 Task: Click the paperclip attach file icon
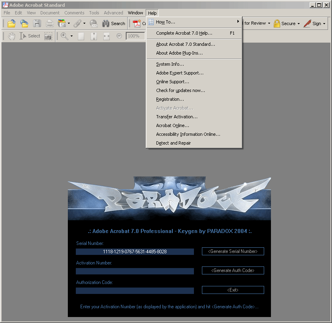(77, 23)
